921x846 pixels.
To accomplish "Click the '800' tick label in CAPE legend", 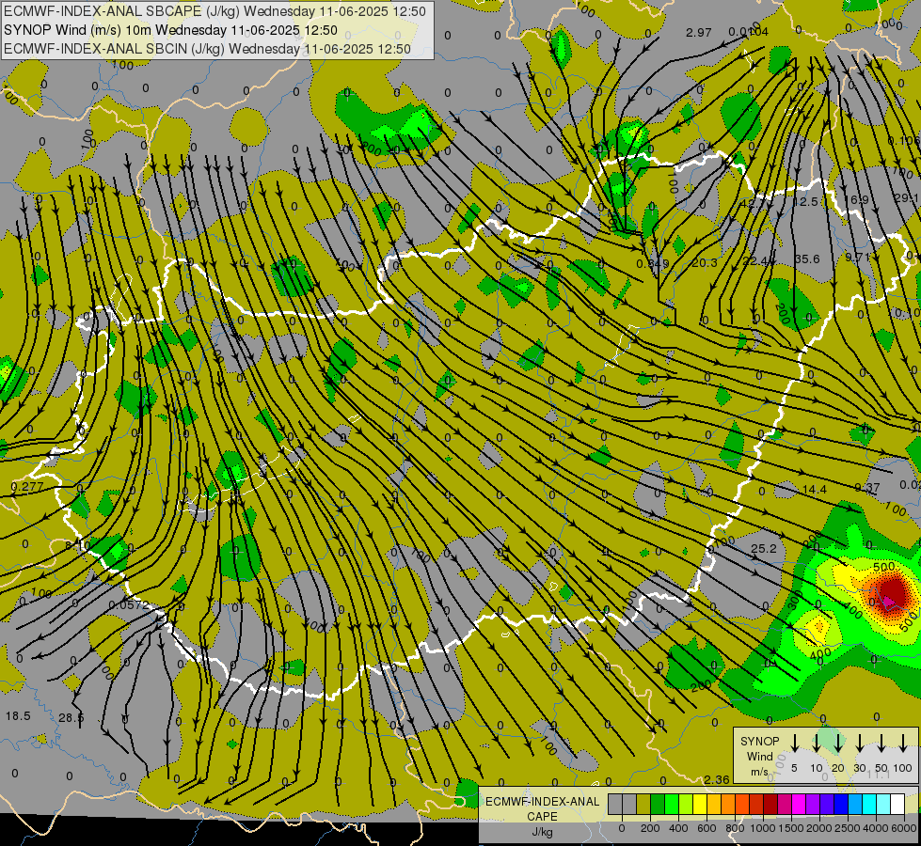I will 735,828.
